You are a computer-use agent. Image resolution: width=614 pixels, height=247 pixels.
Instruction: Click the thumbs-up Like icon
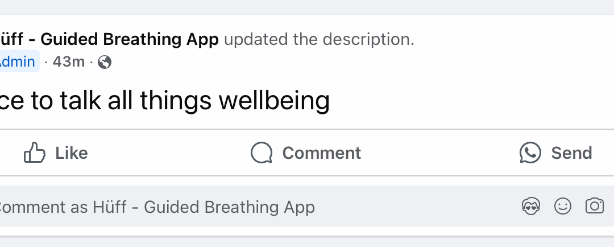[x=35, y=153]
